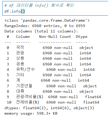
Task: Click the 관광 column name
Action: (x=20, y=53)
